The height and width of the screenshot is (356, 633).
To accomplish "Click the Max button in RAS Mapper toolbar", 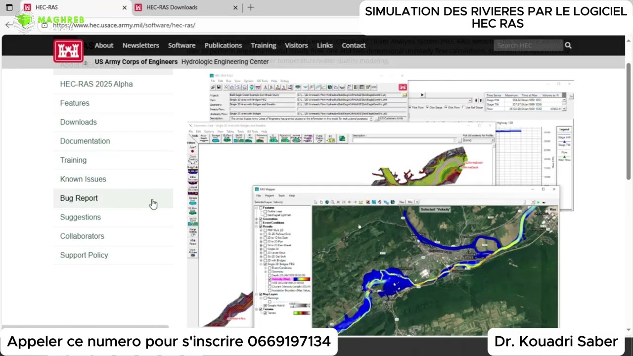I will coord(402,202).
